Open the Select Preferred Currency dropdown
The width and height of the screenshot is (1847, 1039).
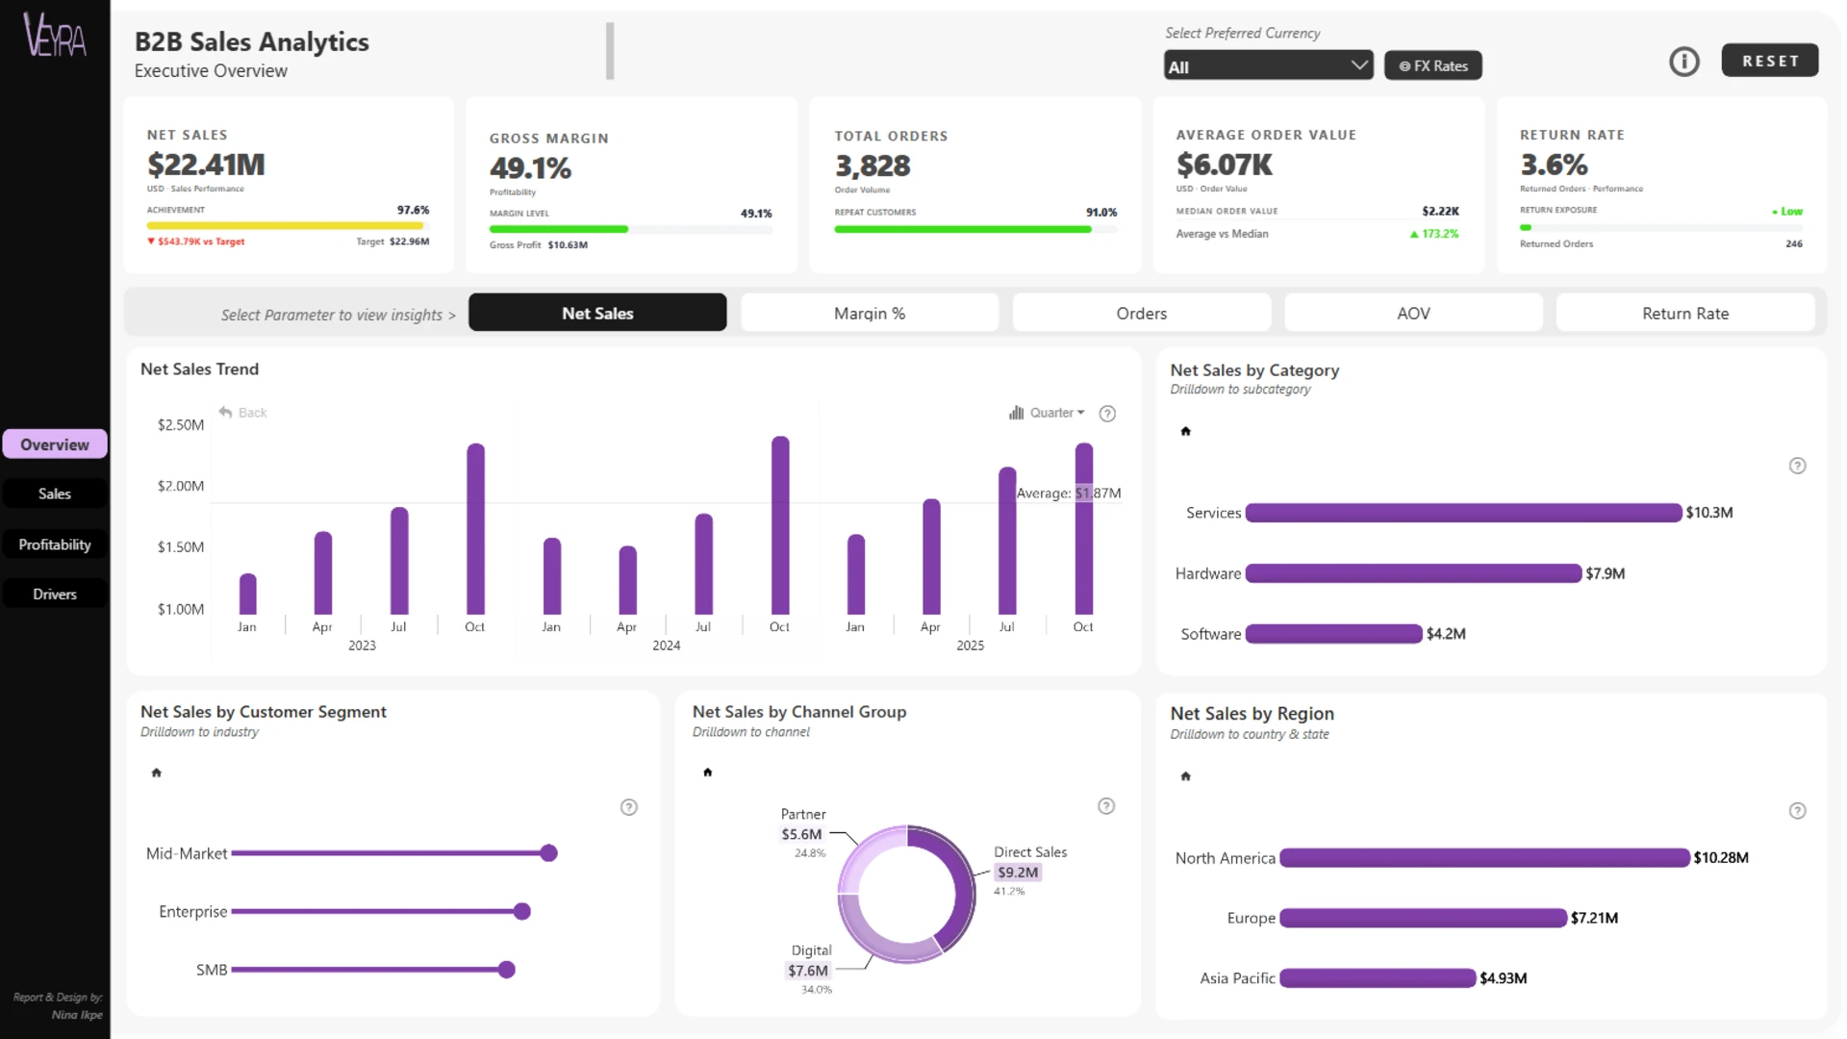pyautogui.click(x=1268, y=65)
